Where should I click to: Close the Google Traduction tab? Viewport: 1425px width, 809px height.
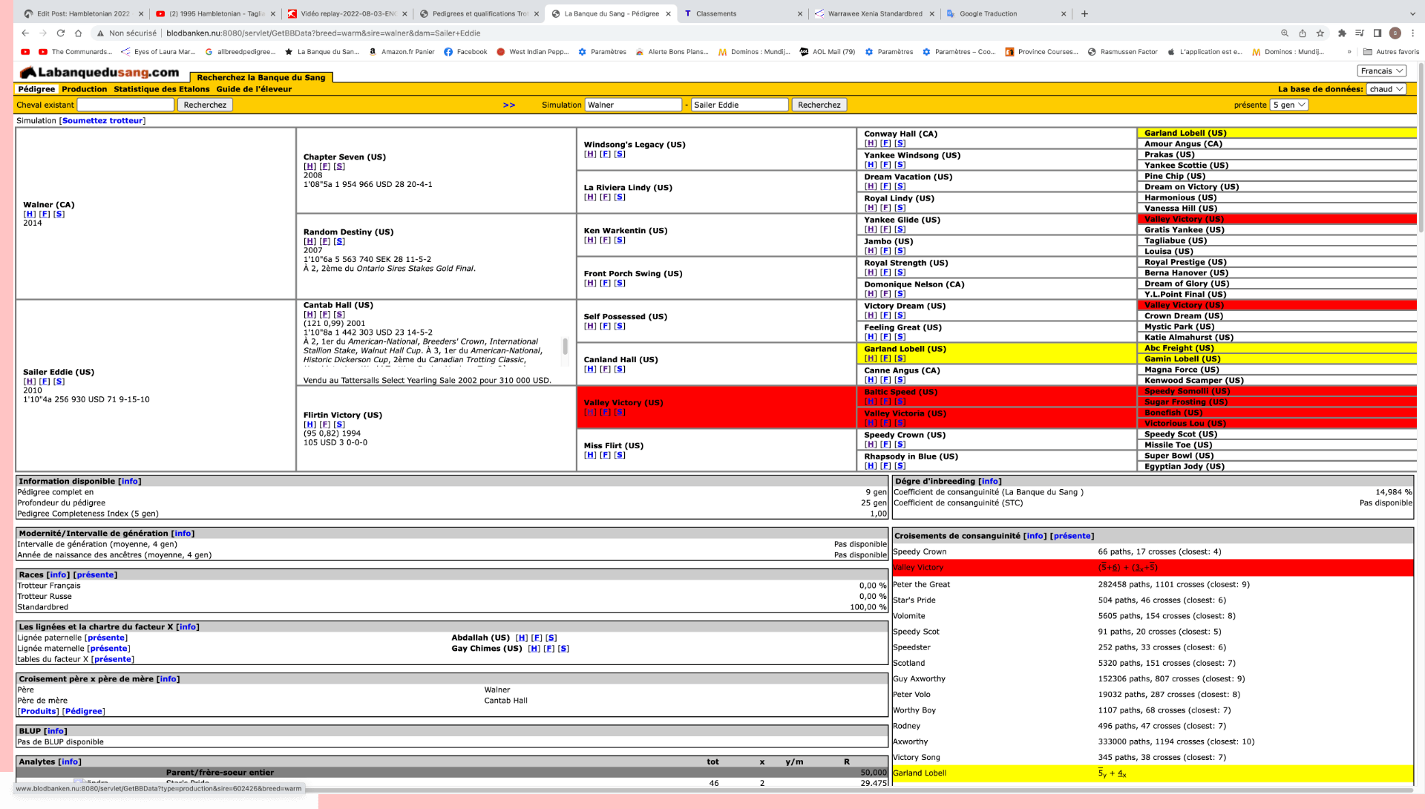1064,13
